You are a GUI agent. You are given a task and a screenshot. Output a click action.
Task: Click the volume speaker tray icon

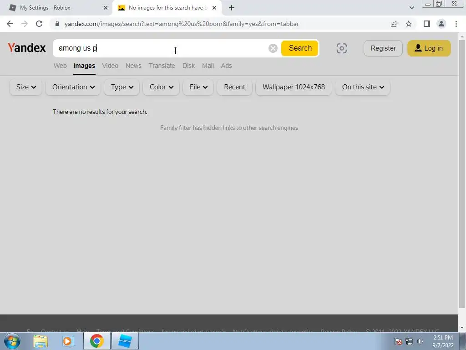[x=420, y=341]
